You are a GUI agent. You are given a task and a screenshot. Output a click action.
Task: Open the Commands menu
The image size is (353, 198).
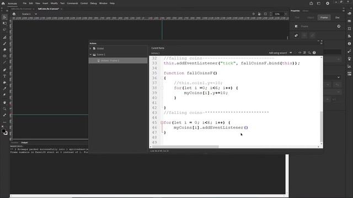[72, 3]
